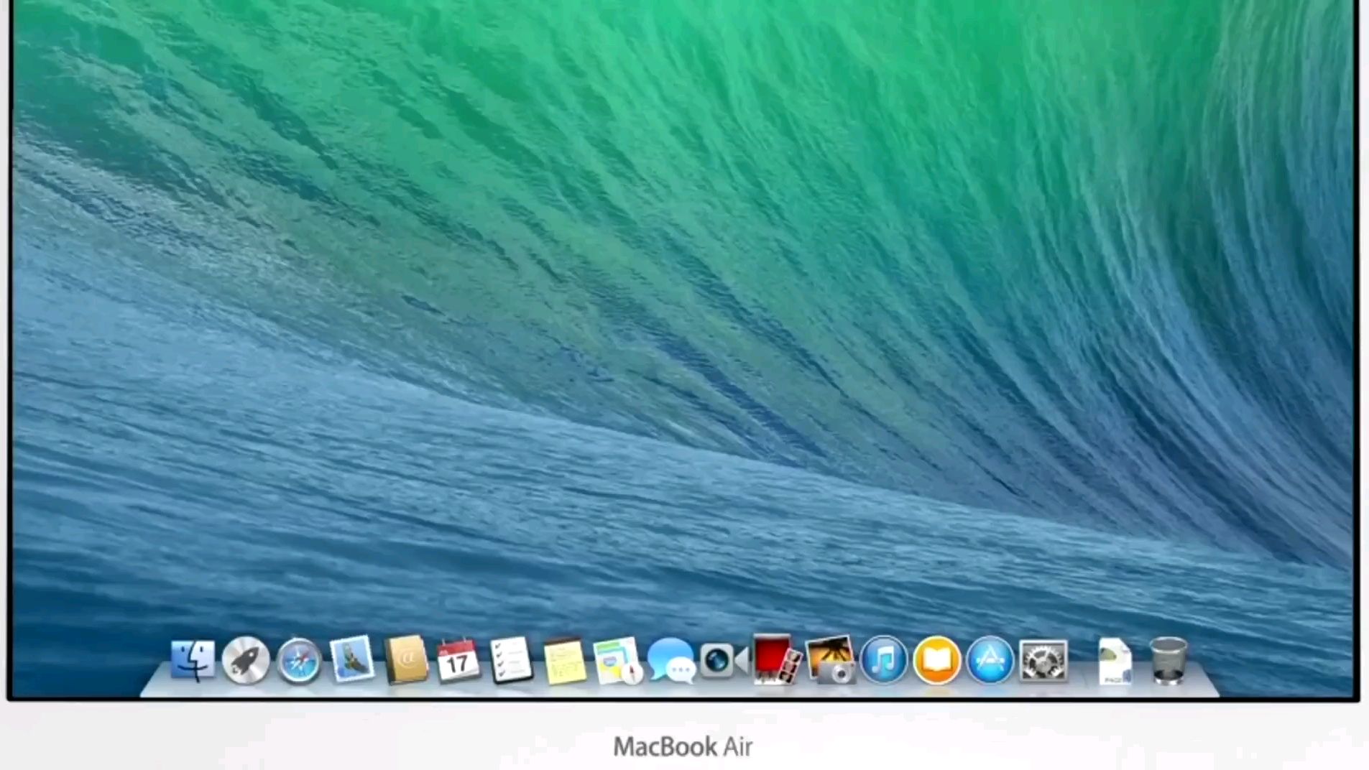Open Reminders checklist icon in dock

(511, 659)
